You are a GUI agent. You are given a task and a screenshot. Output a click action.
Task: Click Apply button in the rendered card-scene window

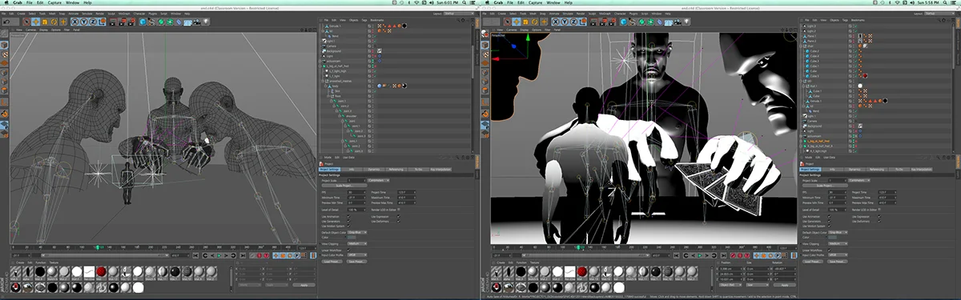point(784,285)
